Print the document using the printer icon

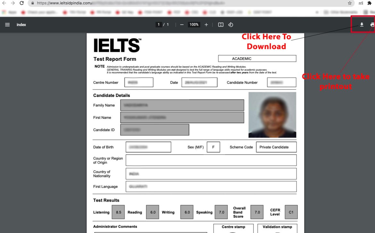(x=372, y=24)
